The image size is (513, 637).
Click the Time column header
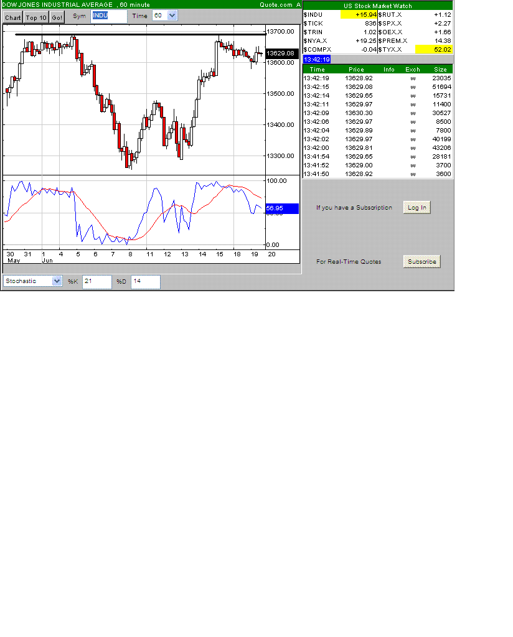(x=318, y=70)
